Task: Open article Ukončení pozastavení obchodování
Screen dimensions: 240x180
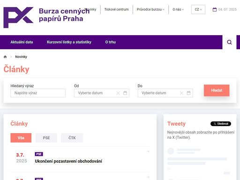Action: 68,161
